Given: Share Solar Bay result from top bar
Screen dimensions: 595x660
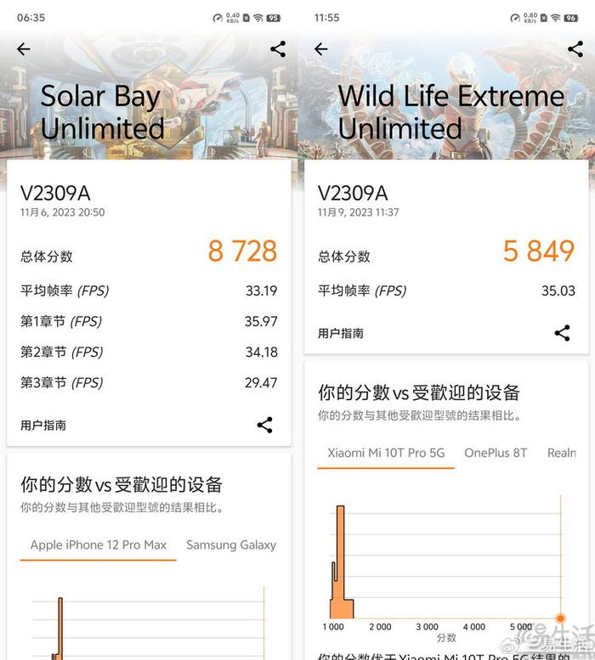Looking at the screenshot, I should click(278, 49).
